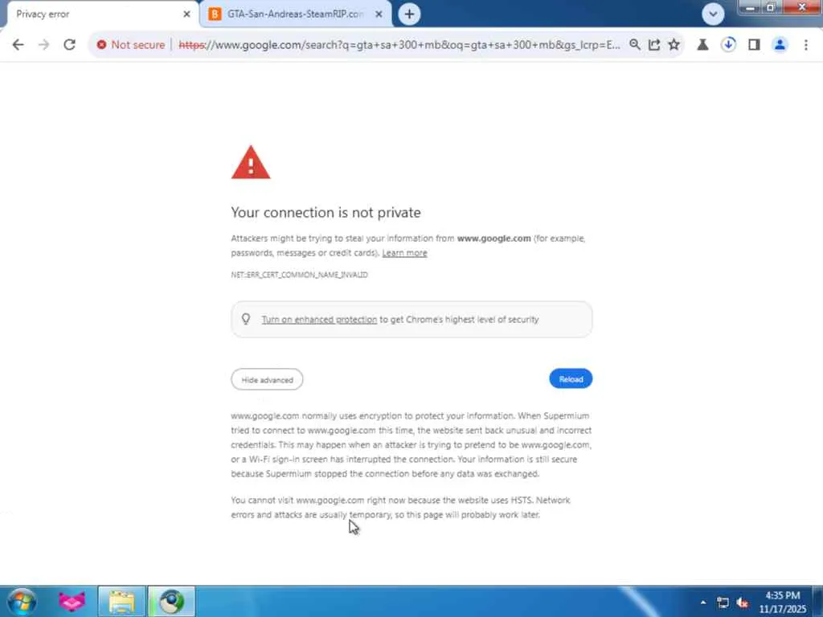Screen dimensions: 823x617
Task: Go back to the previous page
Action: click(18, 45)
